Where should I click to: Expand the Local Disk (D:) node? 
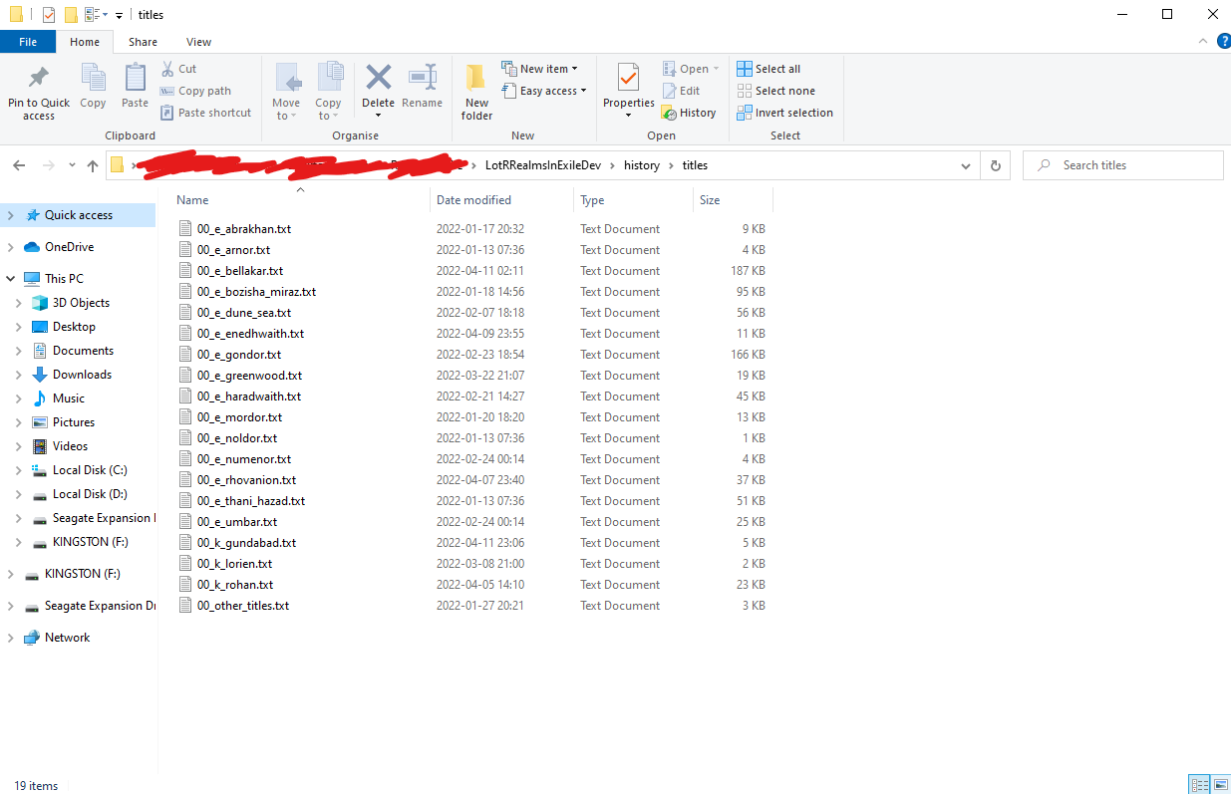click(19, 494)
